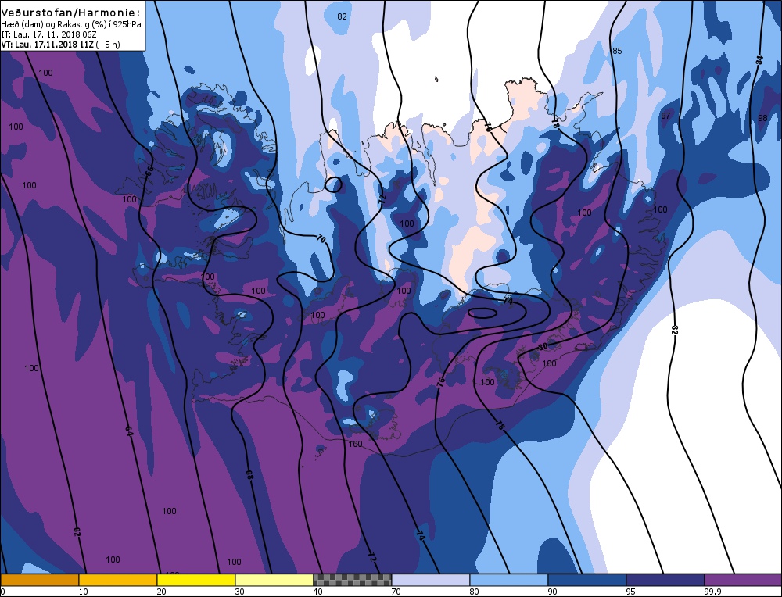Click the '66' contour line label

tap(148, 171)
